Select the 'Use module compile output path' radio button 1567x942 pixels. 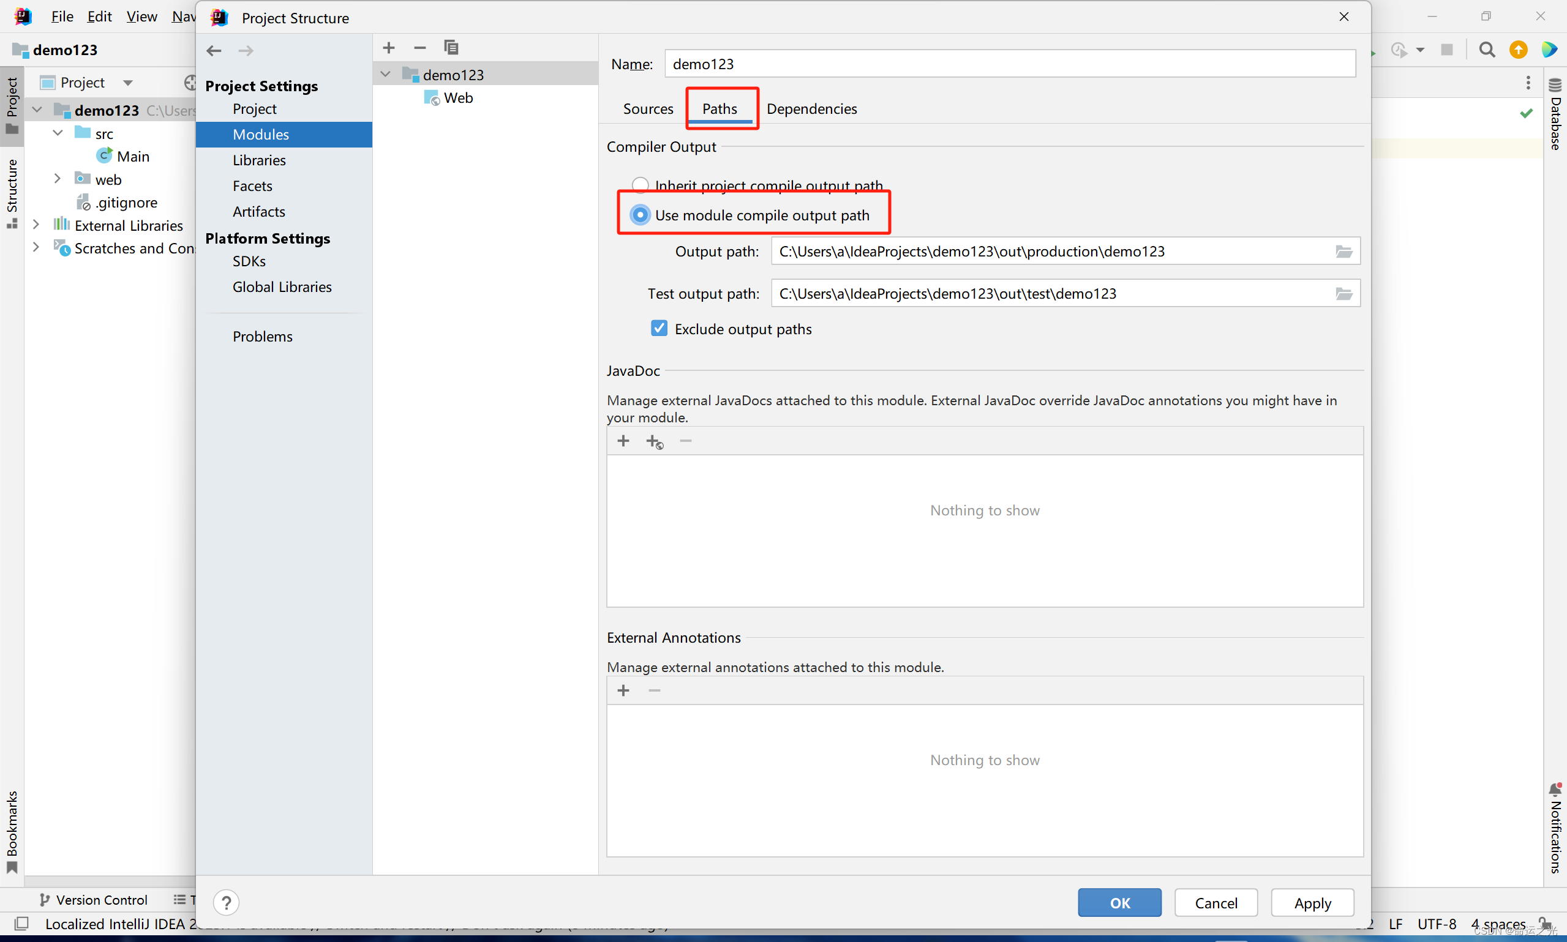click(637, 215)
